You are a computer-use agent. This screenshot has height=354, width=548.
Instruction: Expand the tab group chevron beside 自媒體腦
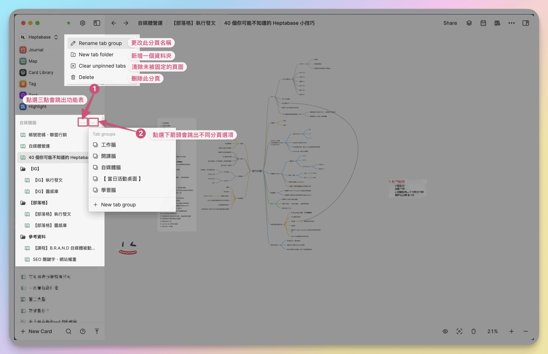click(93, 123)
